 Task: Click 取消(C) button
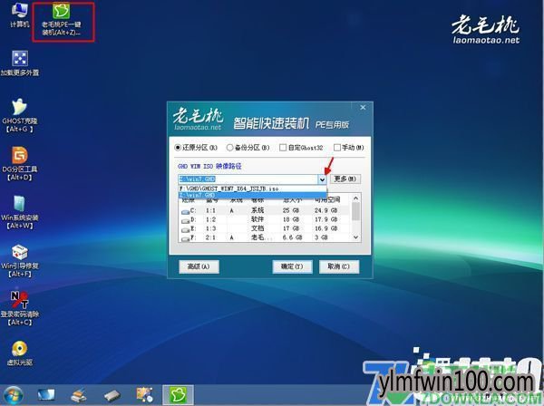tap(338, 266)
